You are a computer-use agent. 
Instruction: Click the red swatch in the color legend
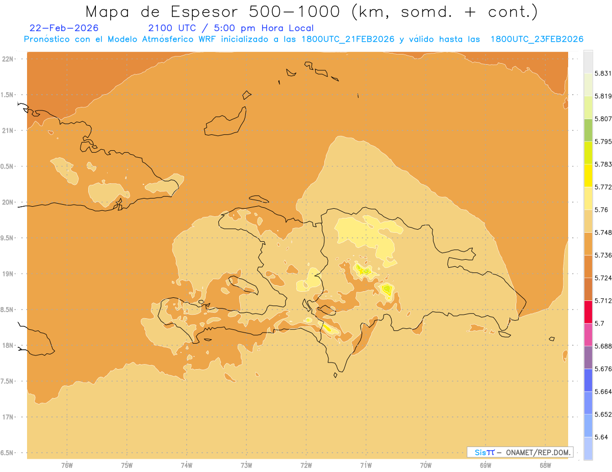point(588,312)
